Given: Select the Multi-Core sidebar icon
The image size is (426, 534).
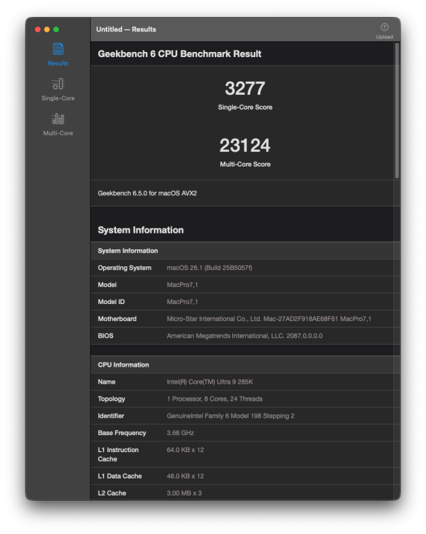Looking at the screenshot, I should tap(58, 119).
